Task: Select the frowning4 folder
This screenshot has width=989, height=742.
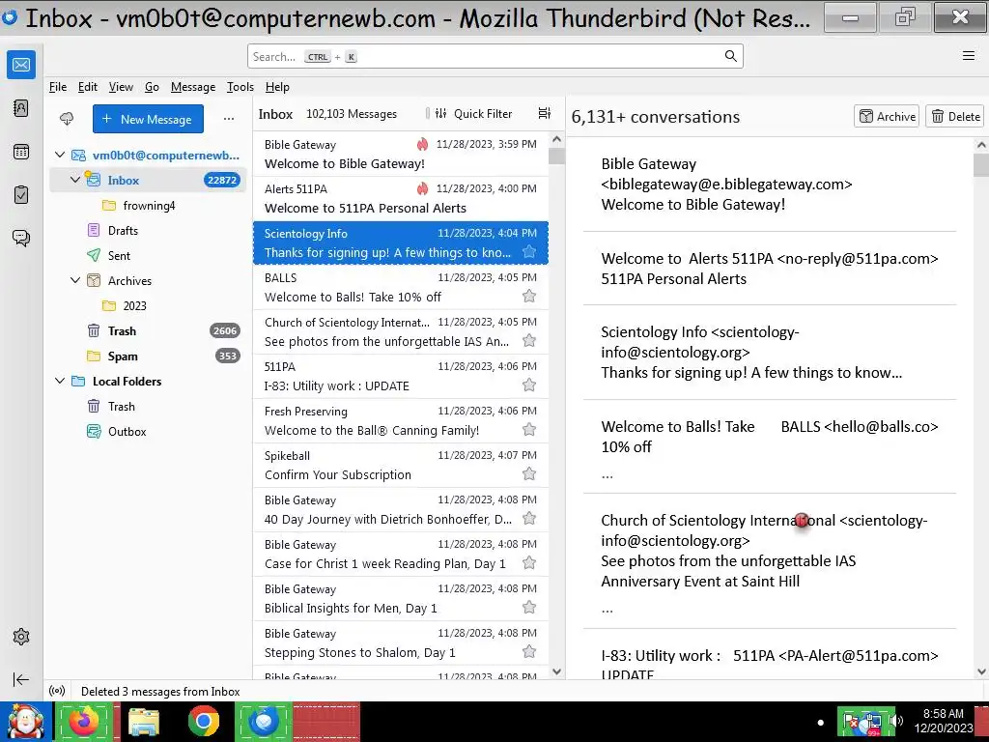Action: (x=149, y=205)
